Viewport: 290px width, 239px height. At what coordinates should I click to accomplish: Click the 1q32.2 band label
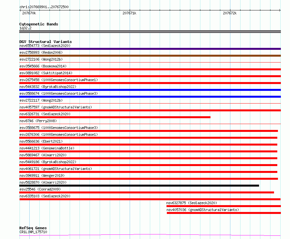click(x=25, y=28)
